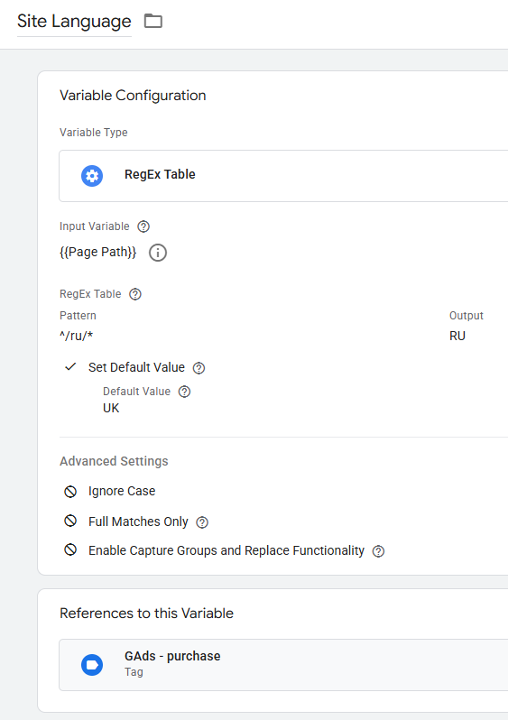Screen dimensions: 508x720
Task: Click help icon for Set Default Value
Action: pyautogui.click(x=199, y=368)
